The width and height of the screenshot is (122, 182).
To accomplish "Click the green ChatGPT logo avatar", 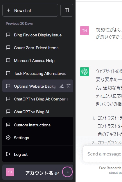I will (x=85, y=72).
